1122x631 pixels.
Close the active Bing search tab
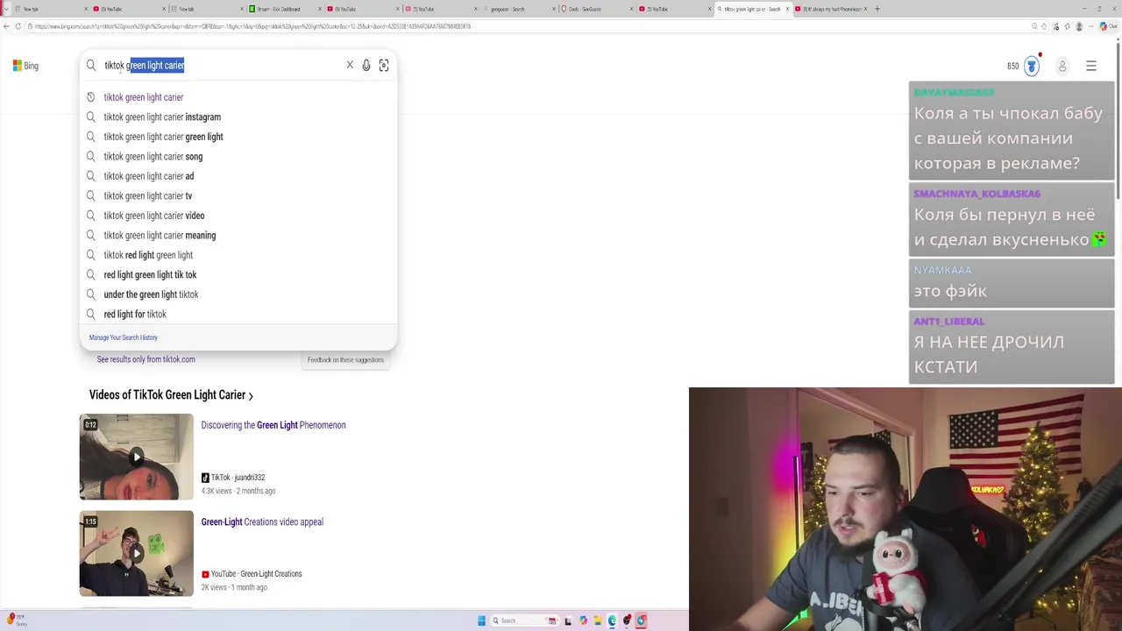[787, 9]
